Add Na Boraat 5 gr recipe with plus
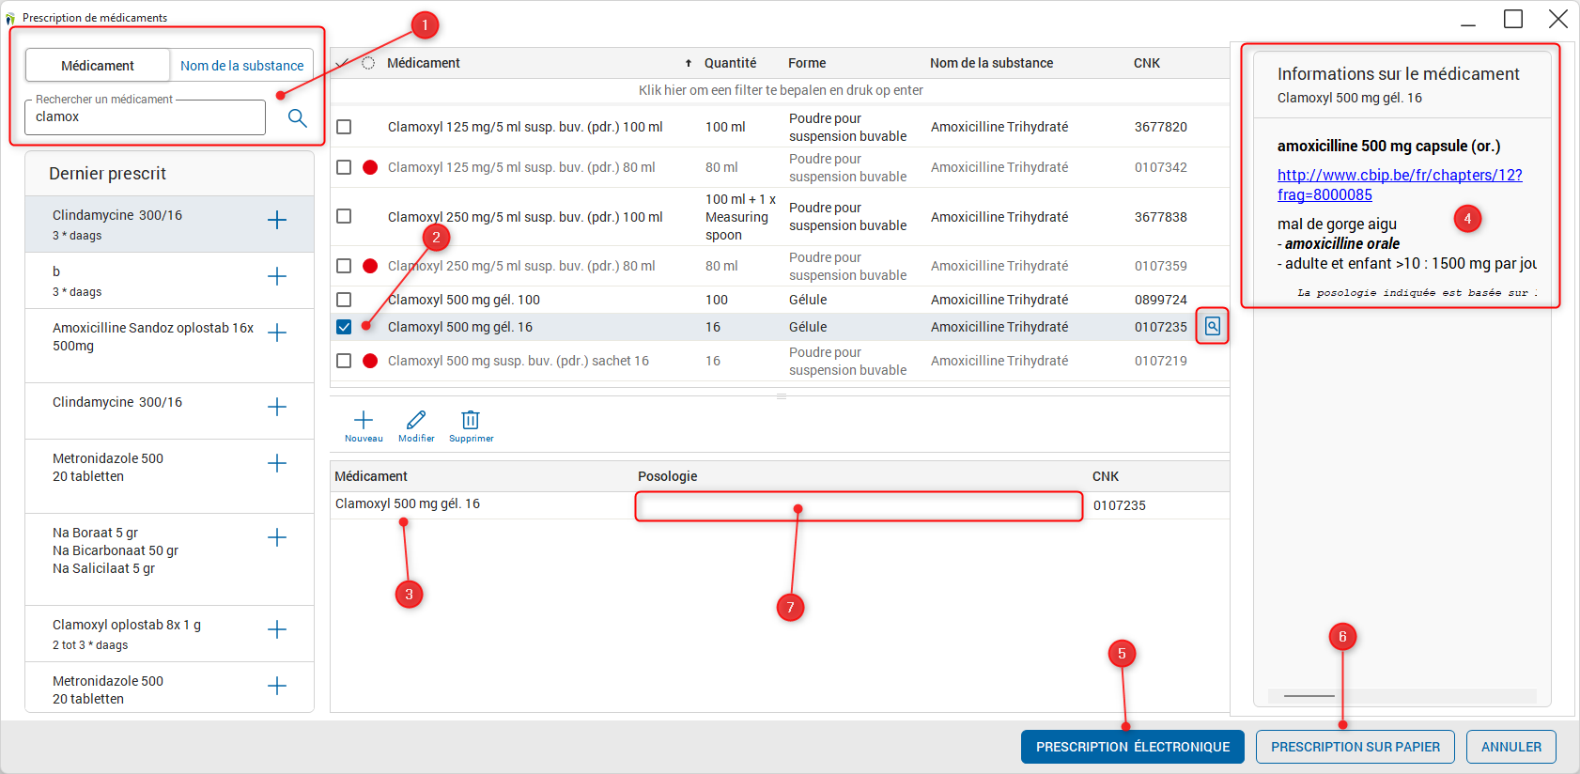1580x774 pixels. [x=277, y=537]
